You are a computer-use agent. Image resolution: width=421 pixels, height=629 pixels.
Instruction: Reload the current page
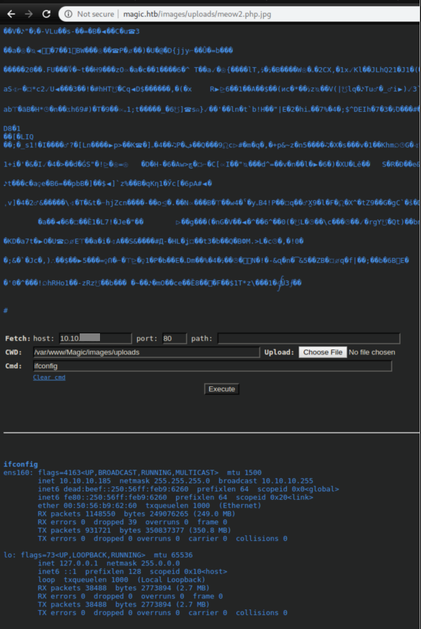click(46, 13)
